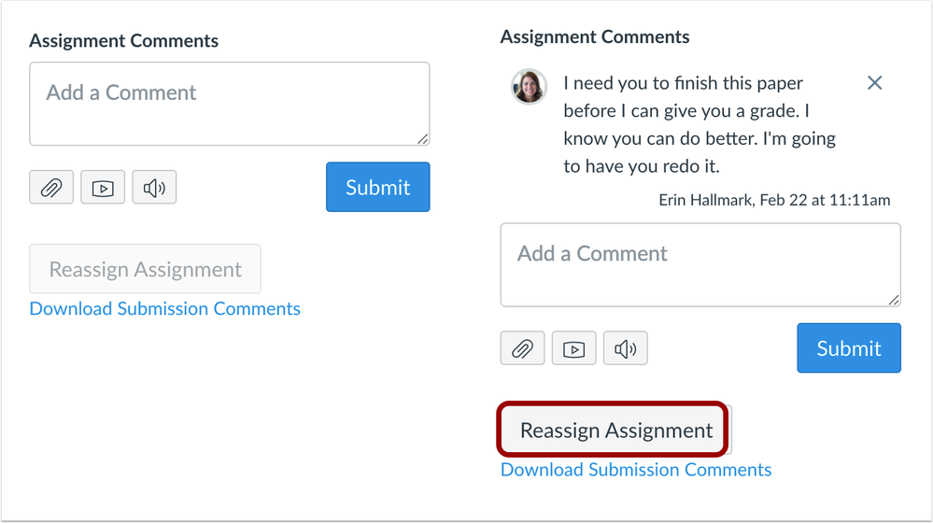Use the speech-to-text icon below Erin's comment
This screenshot has width=933, height=523.
pos(625,349)
